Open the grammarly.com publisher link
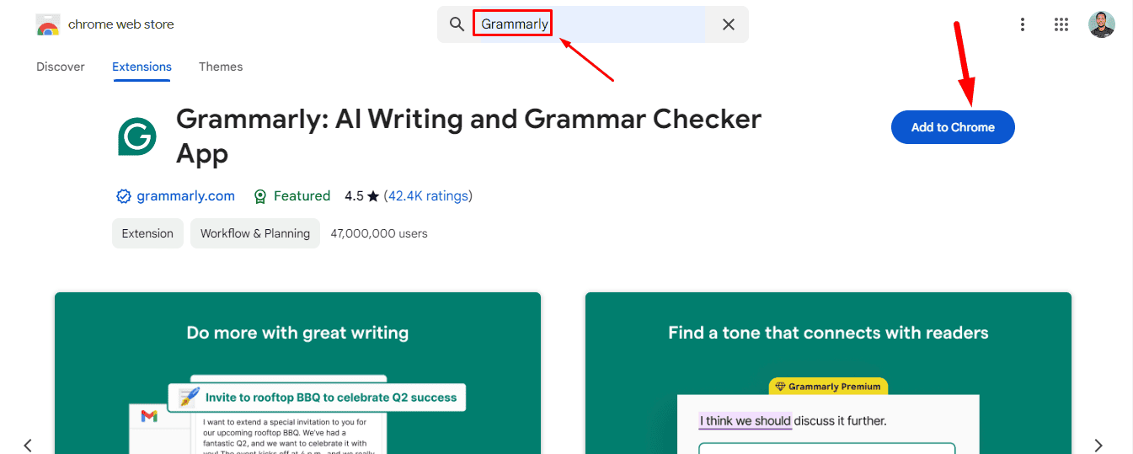Screen dimensions: 1133x454 click(186, 196)
